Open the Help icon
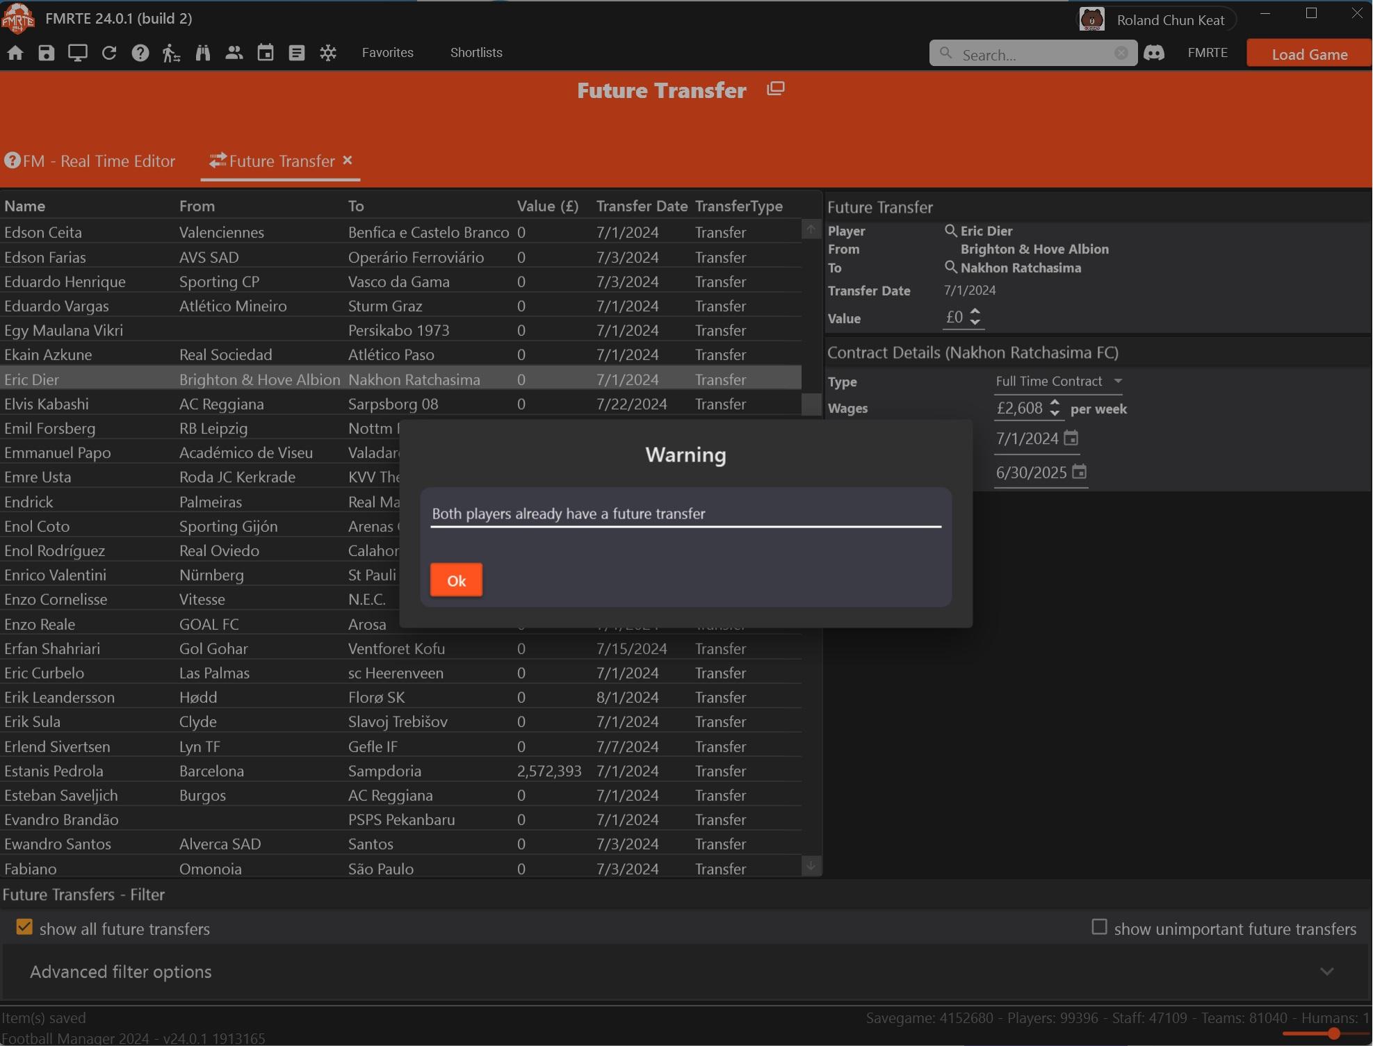This screenshot has width=1373, height=1046. pyautogui.click(x=140, y=53)
